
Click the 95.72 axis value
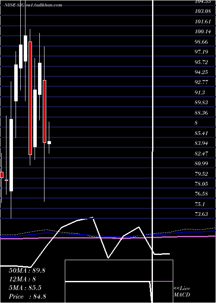coord(201,62)
